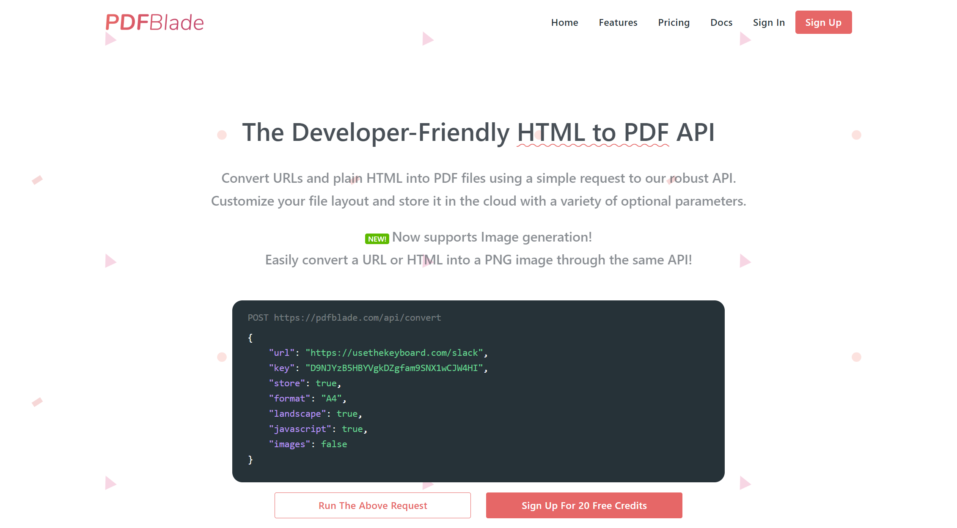Go to the Pricing page
957x528 pixels.
[x=674, y=22]
